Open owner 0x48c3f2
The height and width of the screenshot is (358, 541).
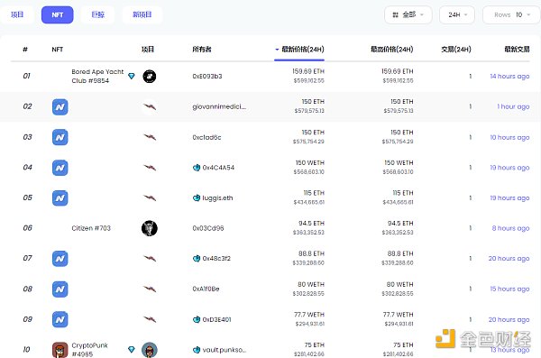tap(216, 259)
